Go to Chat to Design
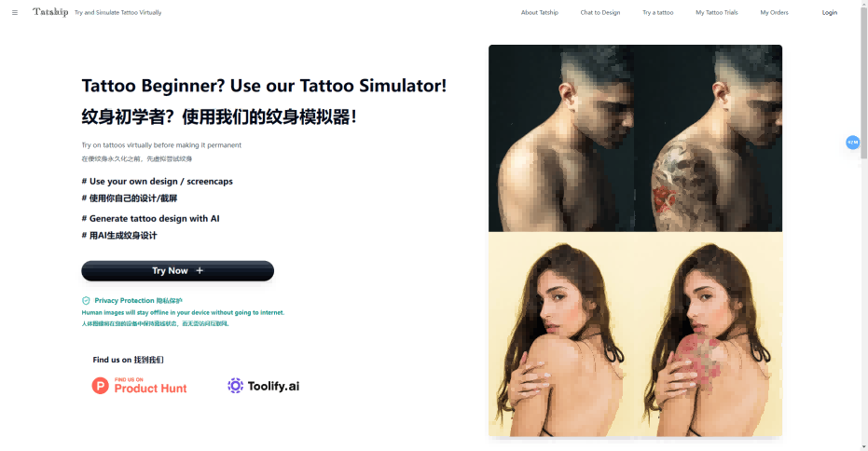 600,12
